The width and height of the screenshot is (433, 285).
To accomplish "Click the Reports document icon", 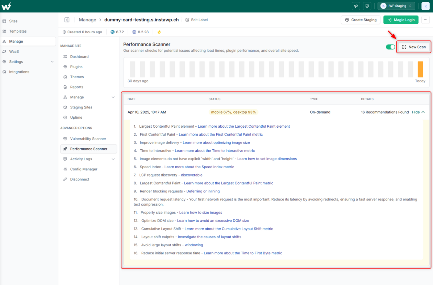I will [65, 87].
